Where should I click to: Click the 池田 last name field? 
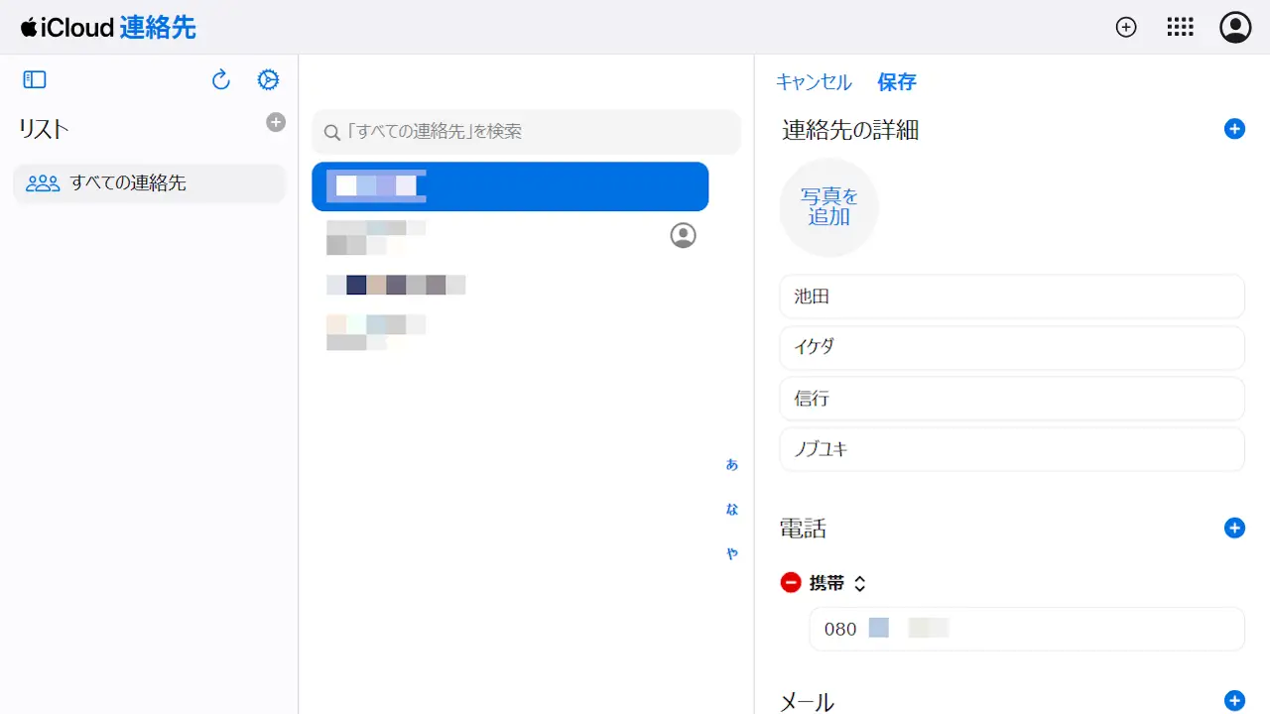coord(1012,297)
